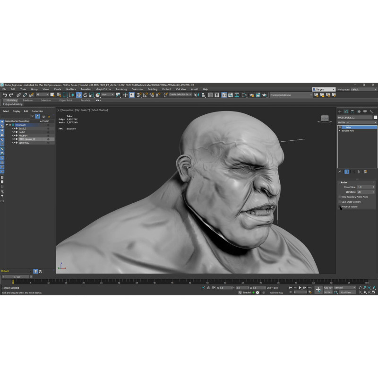
Task: Select the Rotate transform tool
Action: [x=85, y=95]
